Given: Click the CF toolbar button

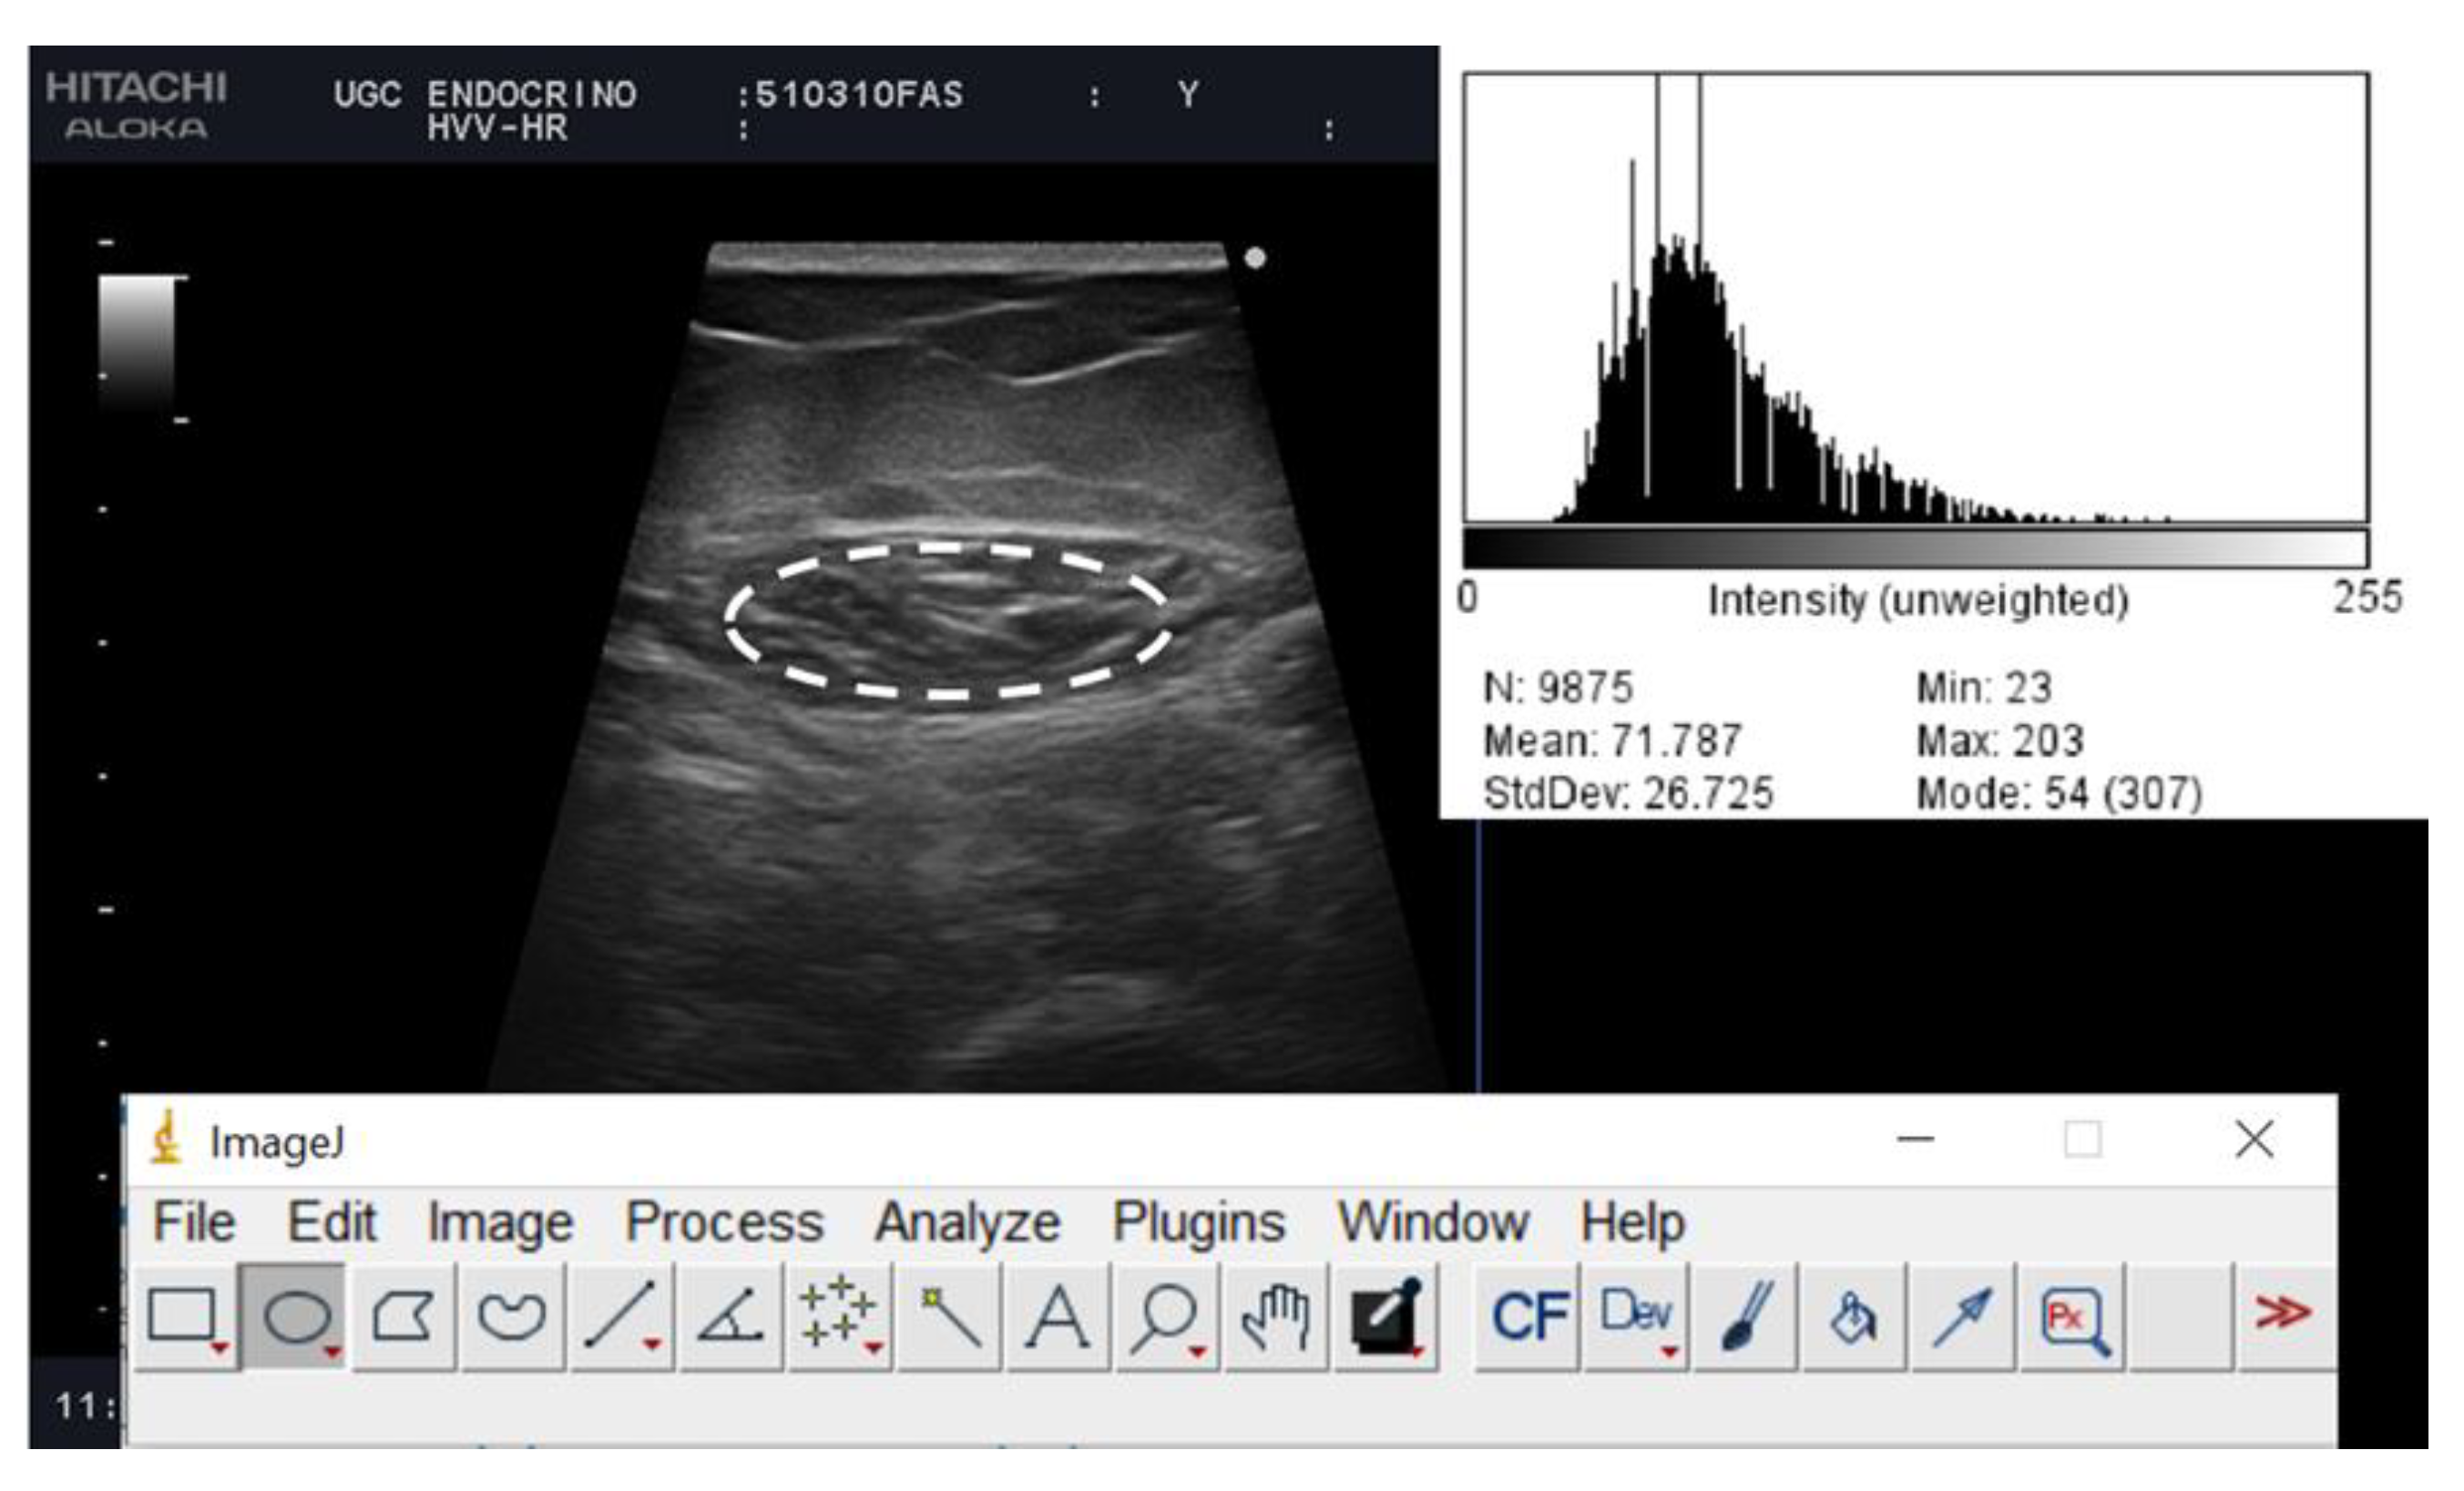Looking at the screenshot, I should (1528, 1316).
